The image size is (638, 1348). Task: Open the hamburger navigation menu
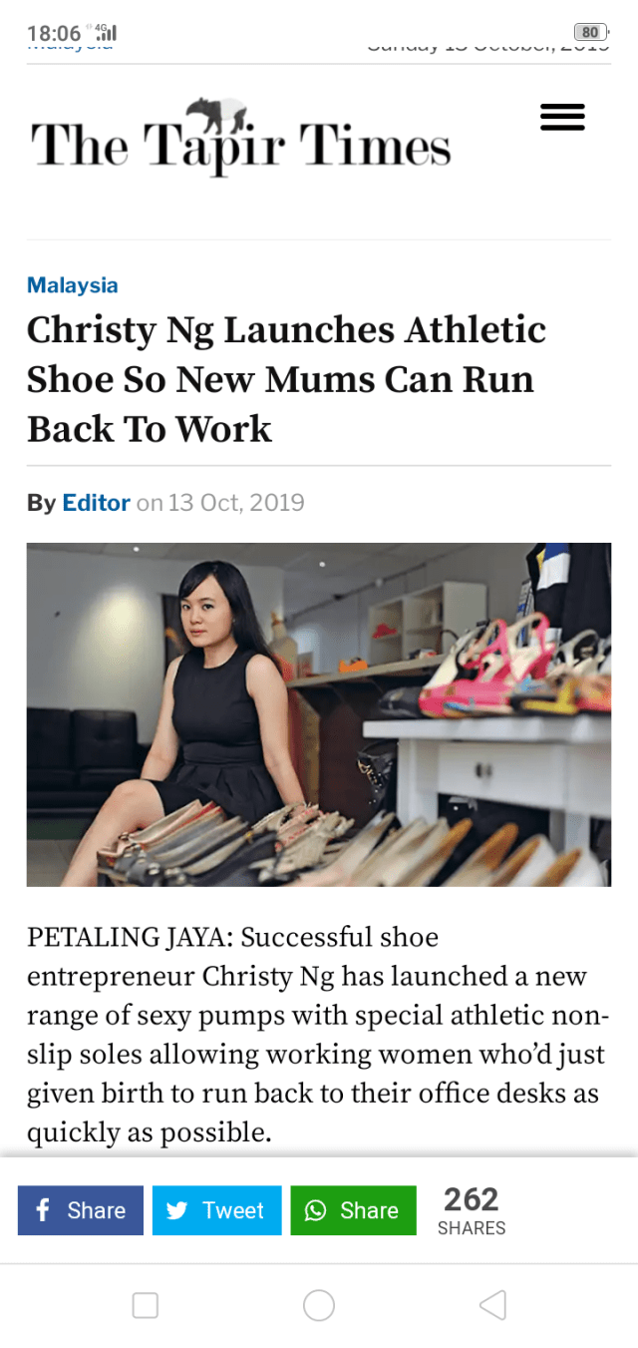[562, 119]
